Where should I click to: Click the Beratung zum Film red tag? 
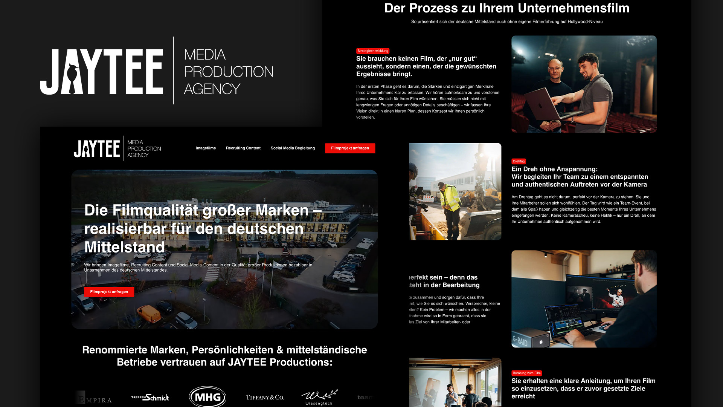pos(526,373)
